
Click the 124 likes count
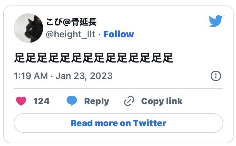click(x=41, y=101)
